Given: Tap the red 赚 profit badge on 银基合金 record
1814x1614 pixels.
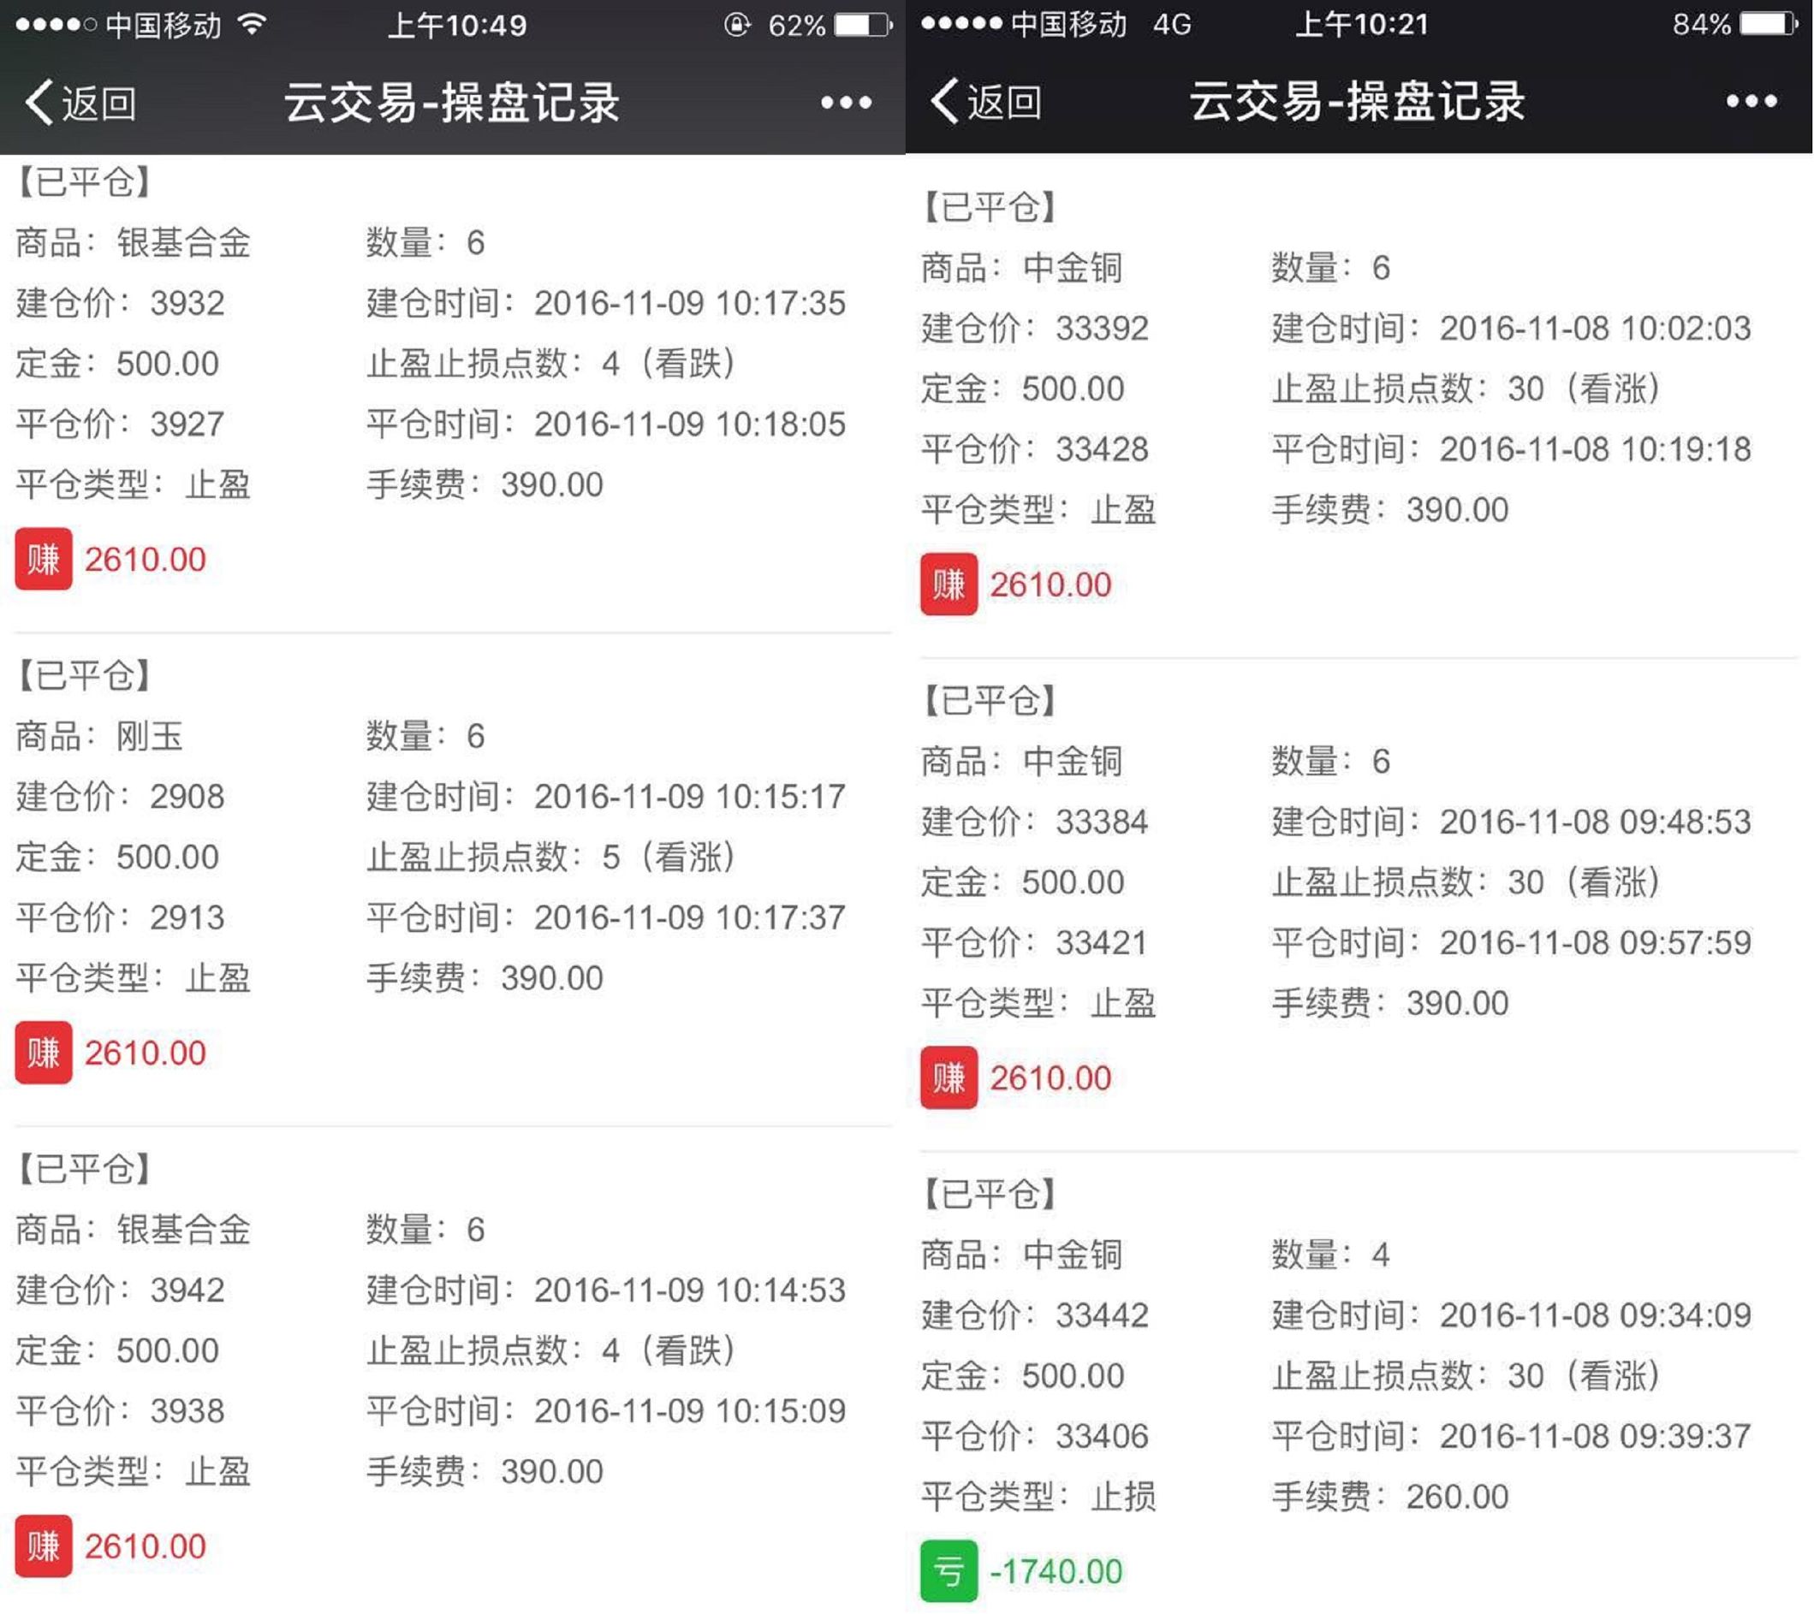Looking at the screenshot, I should 44,560.
